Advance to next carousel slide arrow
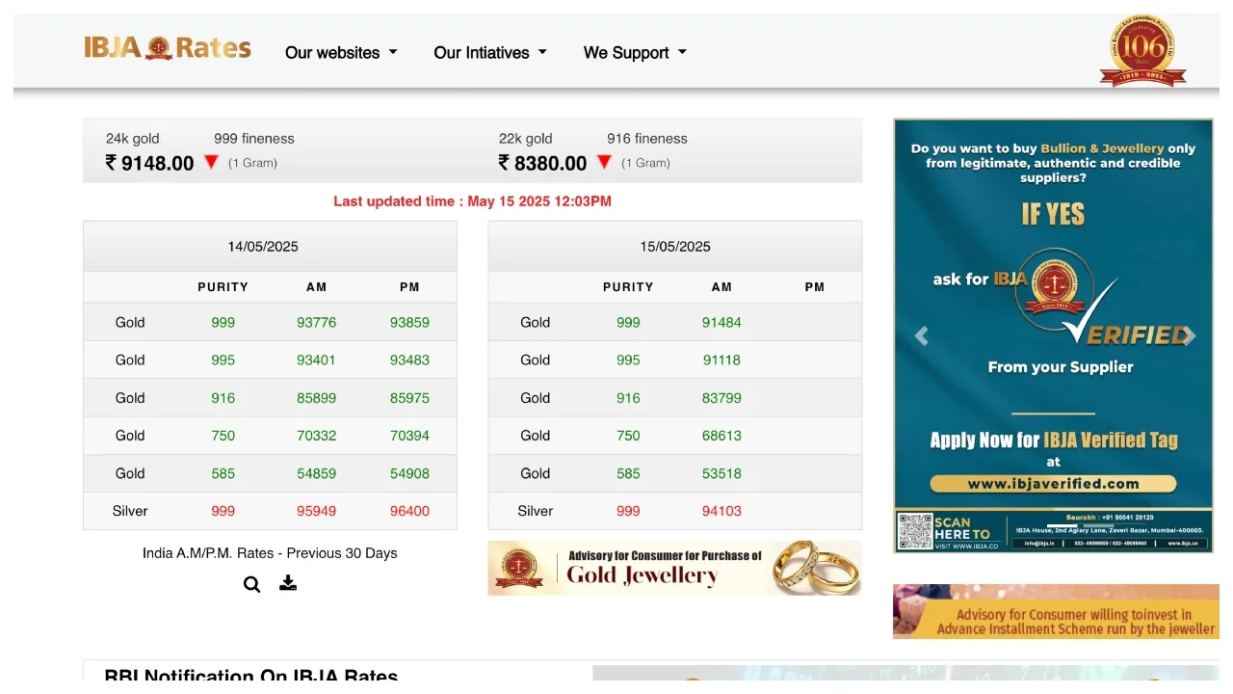 (x=1189, y=335)
